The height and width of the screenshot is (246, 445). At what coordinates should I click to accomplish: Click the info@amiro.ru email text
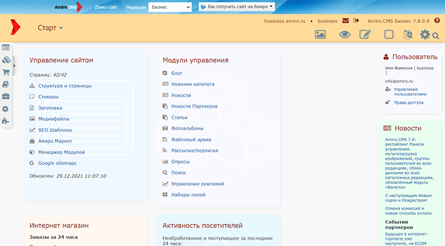399,81
